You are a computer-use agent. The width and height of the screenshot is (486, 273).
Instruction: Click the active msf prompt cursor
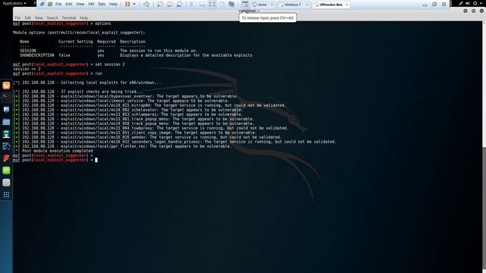96,160
